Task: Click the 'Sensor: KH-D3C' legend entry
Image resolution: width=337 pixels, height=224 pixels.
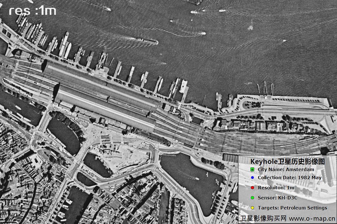Action: point(277,198)
